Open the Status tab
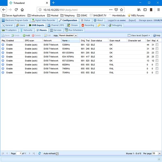Image resolution: width=162 pixels, height=162 pixels. [x=85, y=20]
